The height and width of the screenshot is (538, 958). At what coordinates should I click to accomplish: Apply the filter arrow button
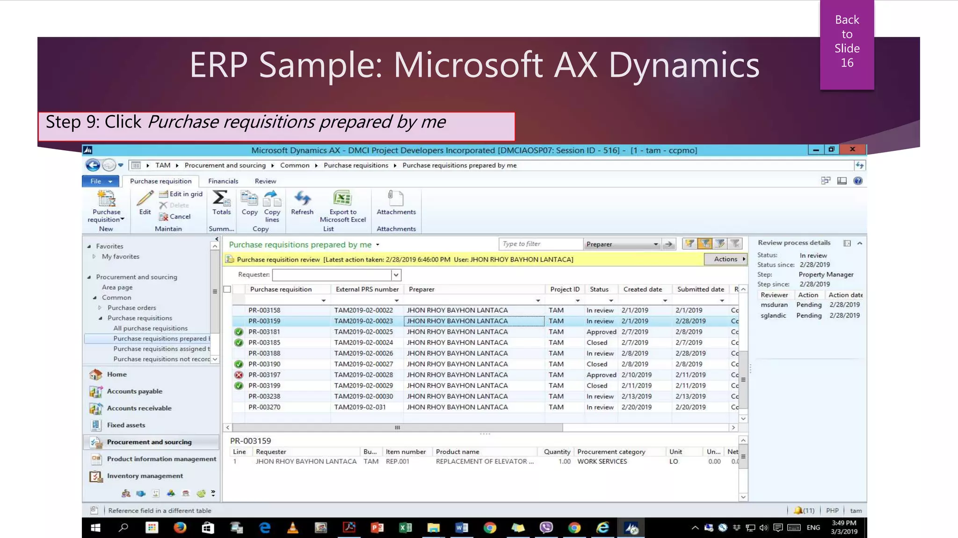(669, 244)
